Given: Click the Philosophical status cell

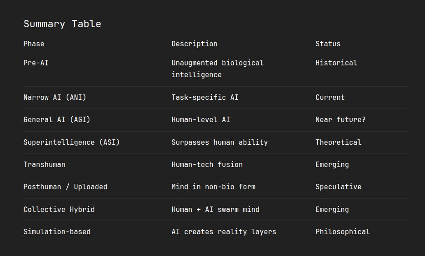Looking at the screenshot, I should 343,231.
